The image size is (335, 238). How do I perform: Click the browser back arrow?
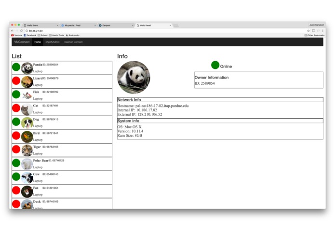pyautogui.click(x=12, y=31)
